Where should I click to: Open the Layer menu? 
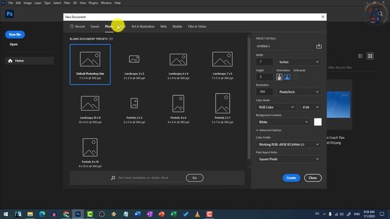(x=38, y=3)
